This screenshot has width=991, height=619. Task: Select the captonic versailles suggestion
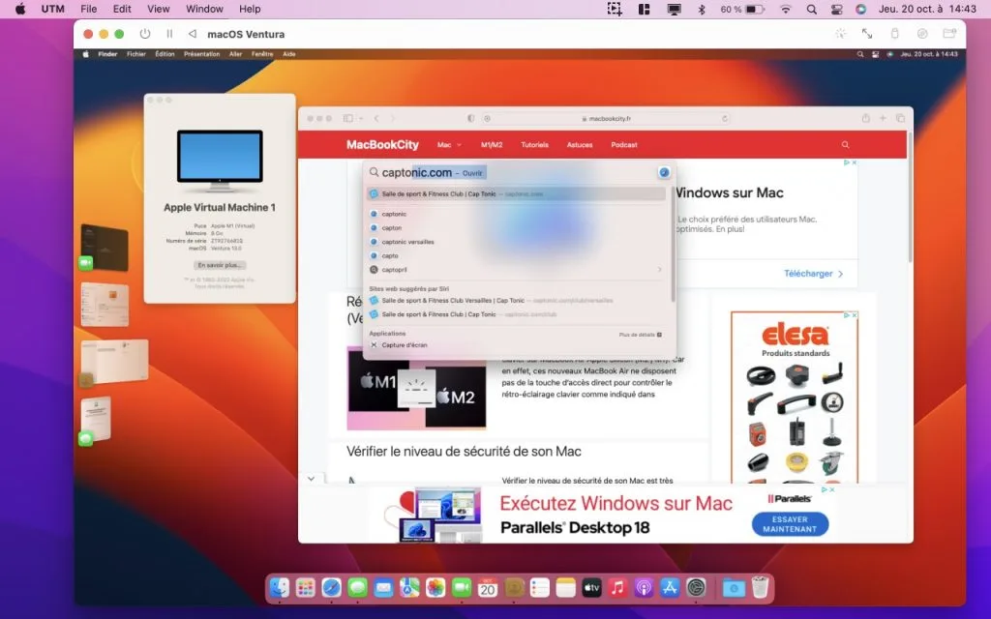515,242
